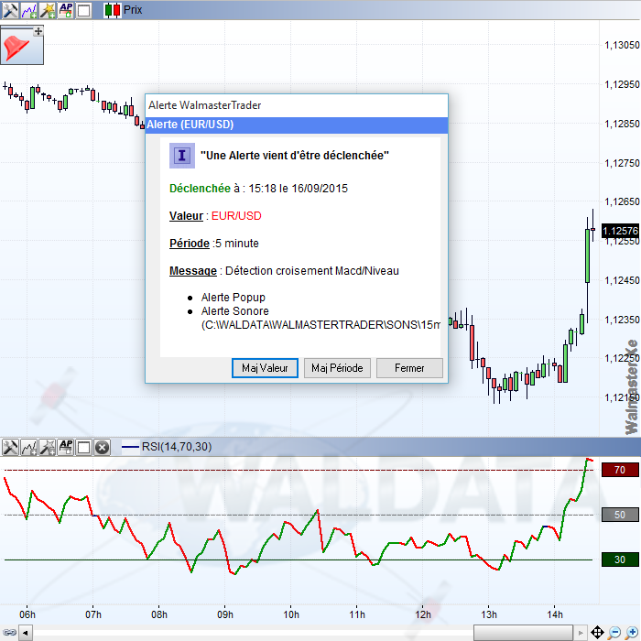
Task: Click the Maj Période button
Action: pyautogui.click(x=337, y=368)
